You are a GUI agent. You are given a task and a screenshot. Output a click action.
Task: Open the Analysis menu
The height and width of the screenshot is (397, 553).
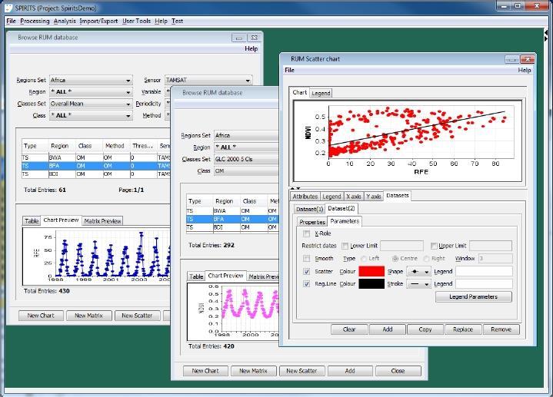point(65,21)
